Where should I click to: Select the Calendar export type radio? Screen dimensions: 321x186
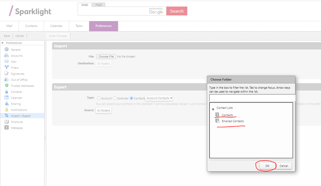pyautogui.click(x=115, y=98)
